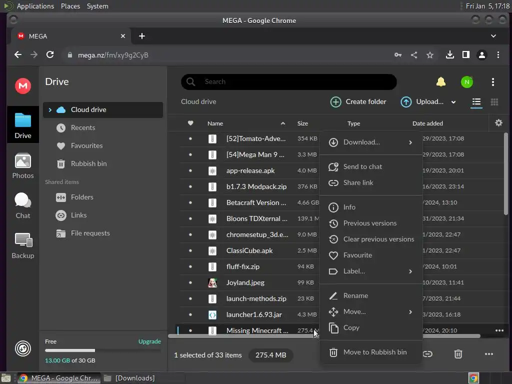Open bottom bar more options ellipsis
This screenshot has width=512, height=384.
click(x=489, y=354)
